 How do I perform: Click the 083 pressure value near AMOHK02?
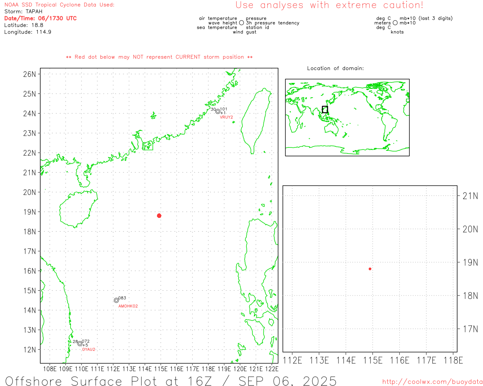point(122,298)
